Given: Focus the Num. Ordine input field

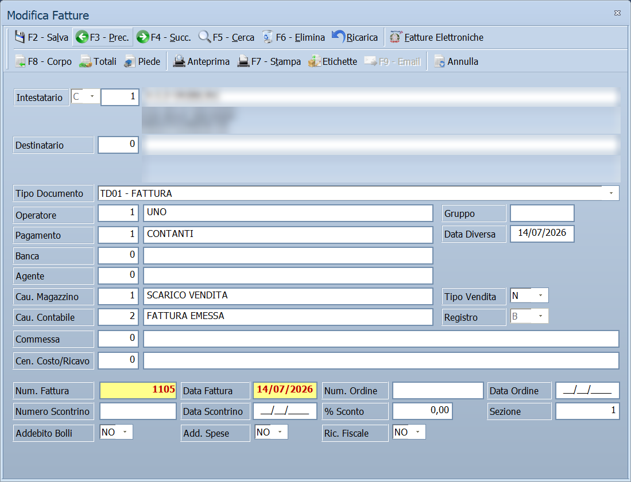Looking at the screenshot, I should click(438, 390).
